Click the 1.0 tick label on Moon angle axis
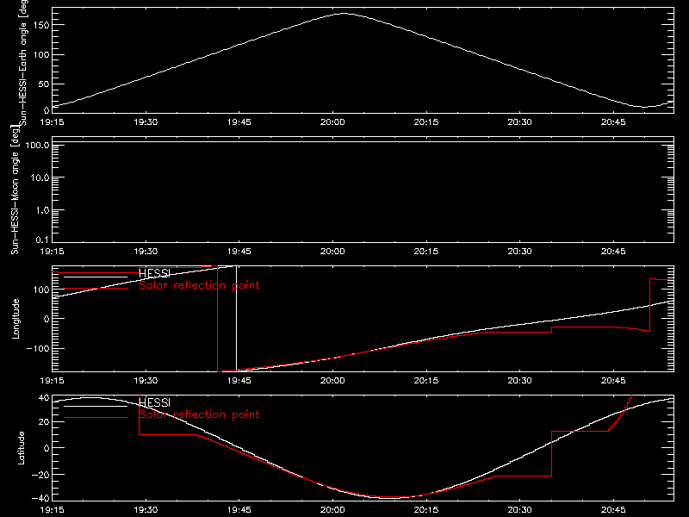The image size is (689, 517). click(42, 210)
